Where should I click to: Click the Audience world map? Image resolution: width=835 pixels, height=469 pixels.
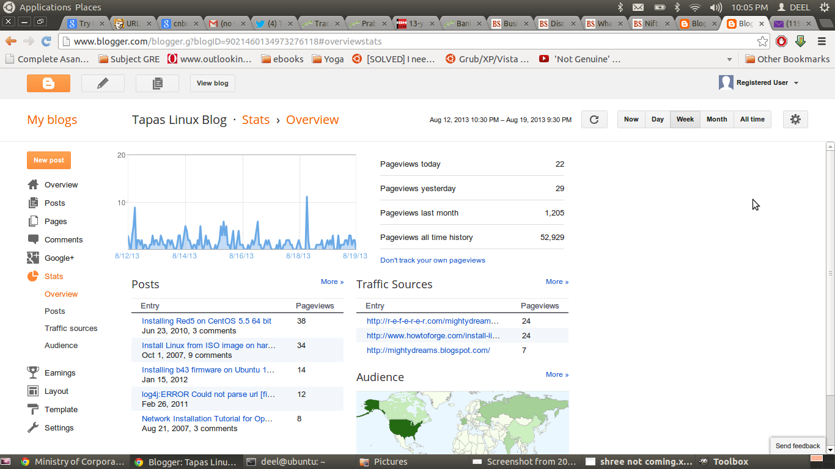(x=463, y=422)
